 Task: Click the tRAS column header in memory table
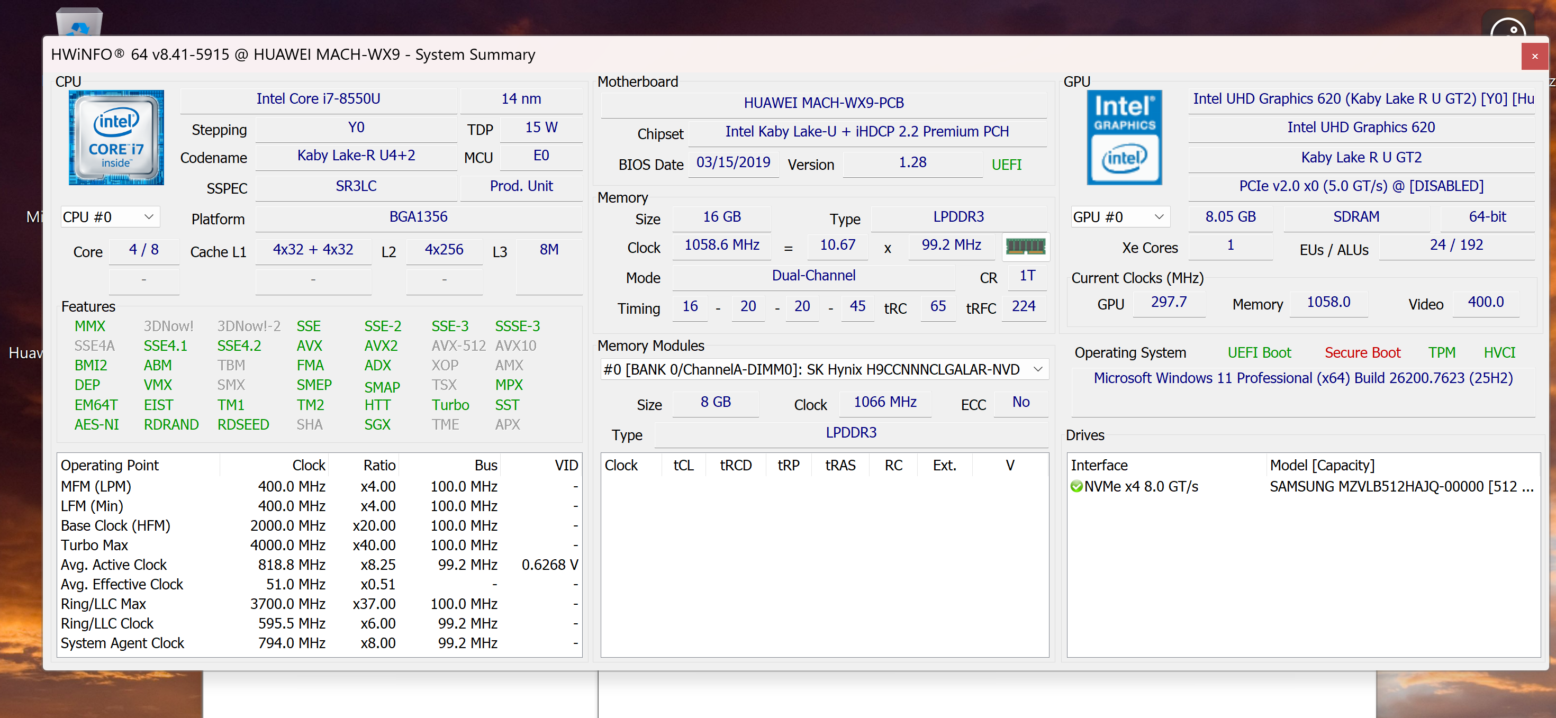pyautogui.click(x=840, y=465)
